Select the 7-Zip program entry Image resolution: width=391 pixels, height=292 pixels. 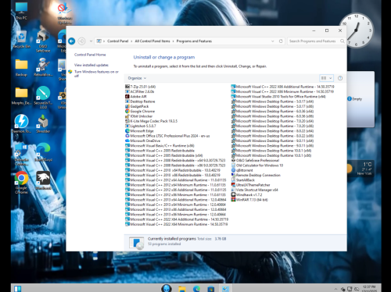[x=140, y=87]
